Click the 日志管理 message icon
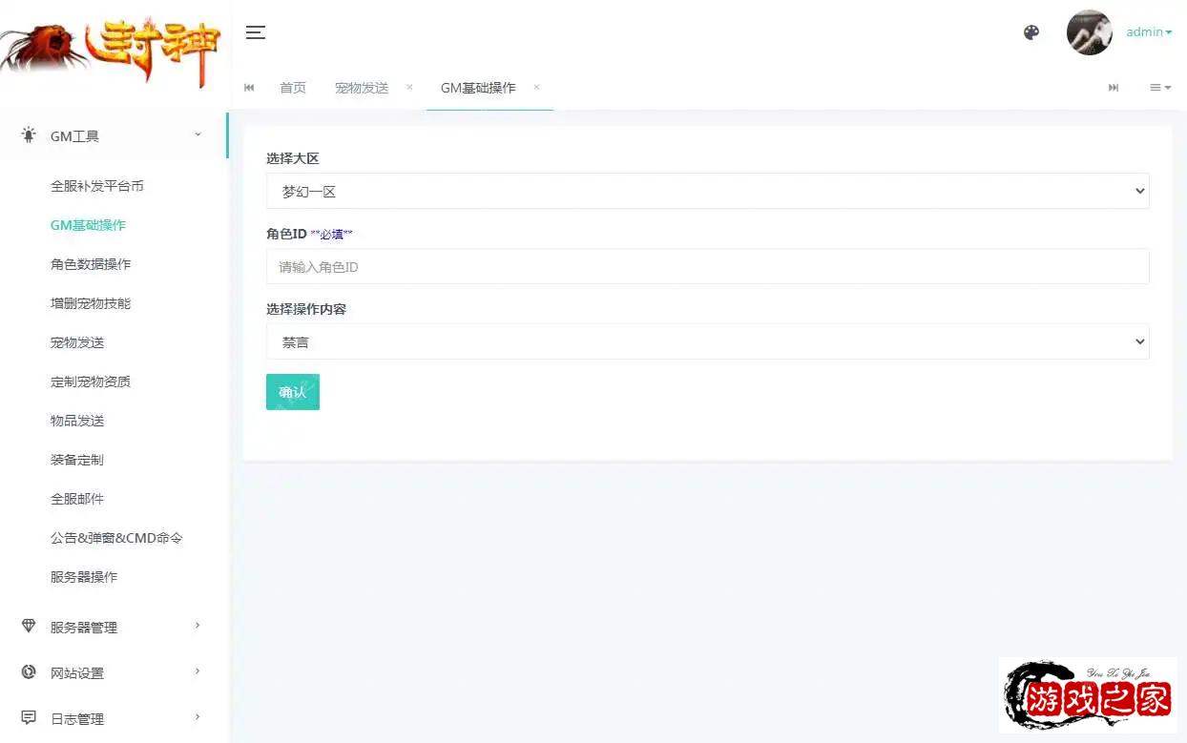 pos(29,718)
